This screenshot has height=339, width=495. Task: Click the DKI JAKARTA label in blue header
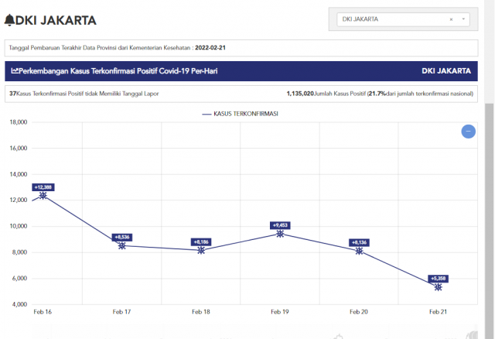pos(446,70)
